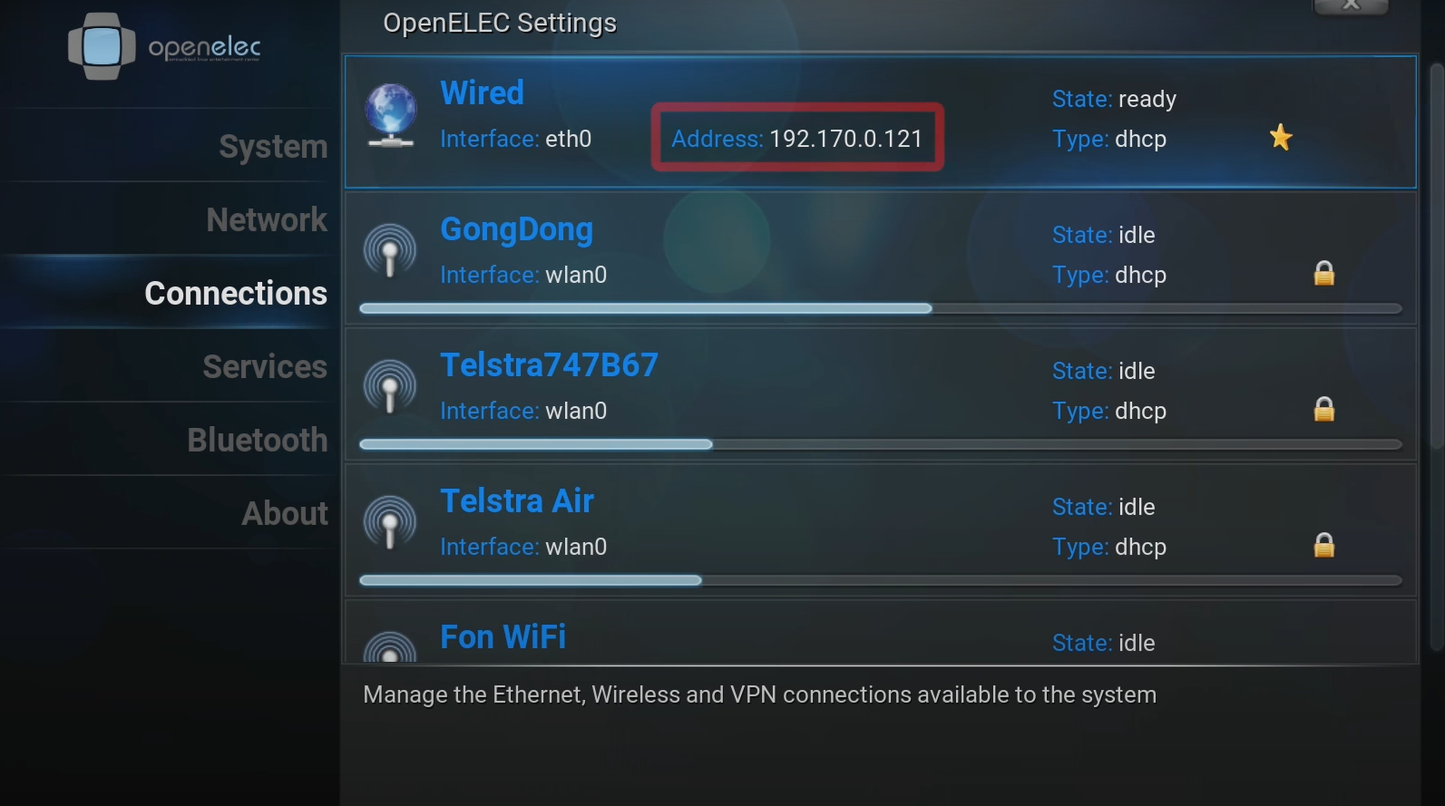This screenshot has width=1445, height=806.
Task: Open the Bluetooth settings section
Action: [257, 440]
